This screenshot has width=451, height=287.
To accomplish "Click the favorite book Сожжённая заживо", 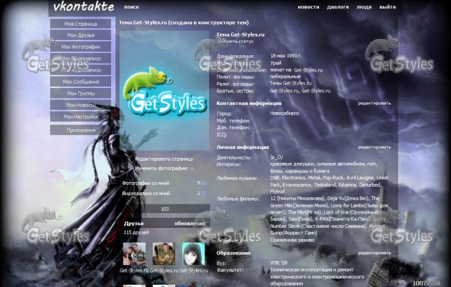I will pyautogui.click(x=292, y=240).
